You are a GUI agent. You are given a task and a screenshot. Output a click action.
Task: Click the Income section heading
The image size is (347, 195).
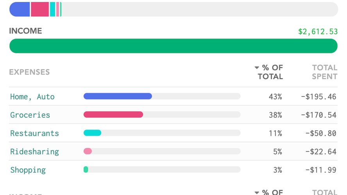[x=25, y=31]
